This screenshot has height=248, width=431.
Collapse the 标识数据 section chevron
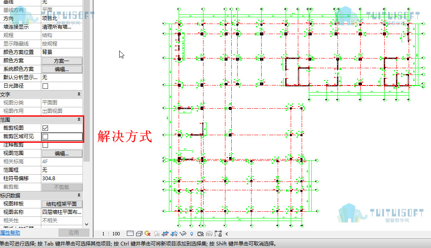tap(79, 195)
